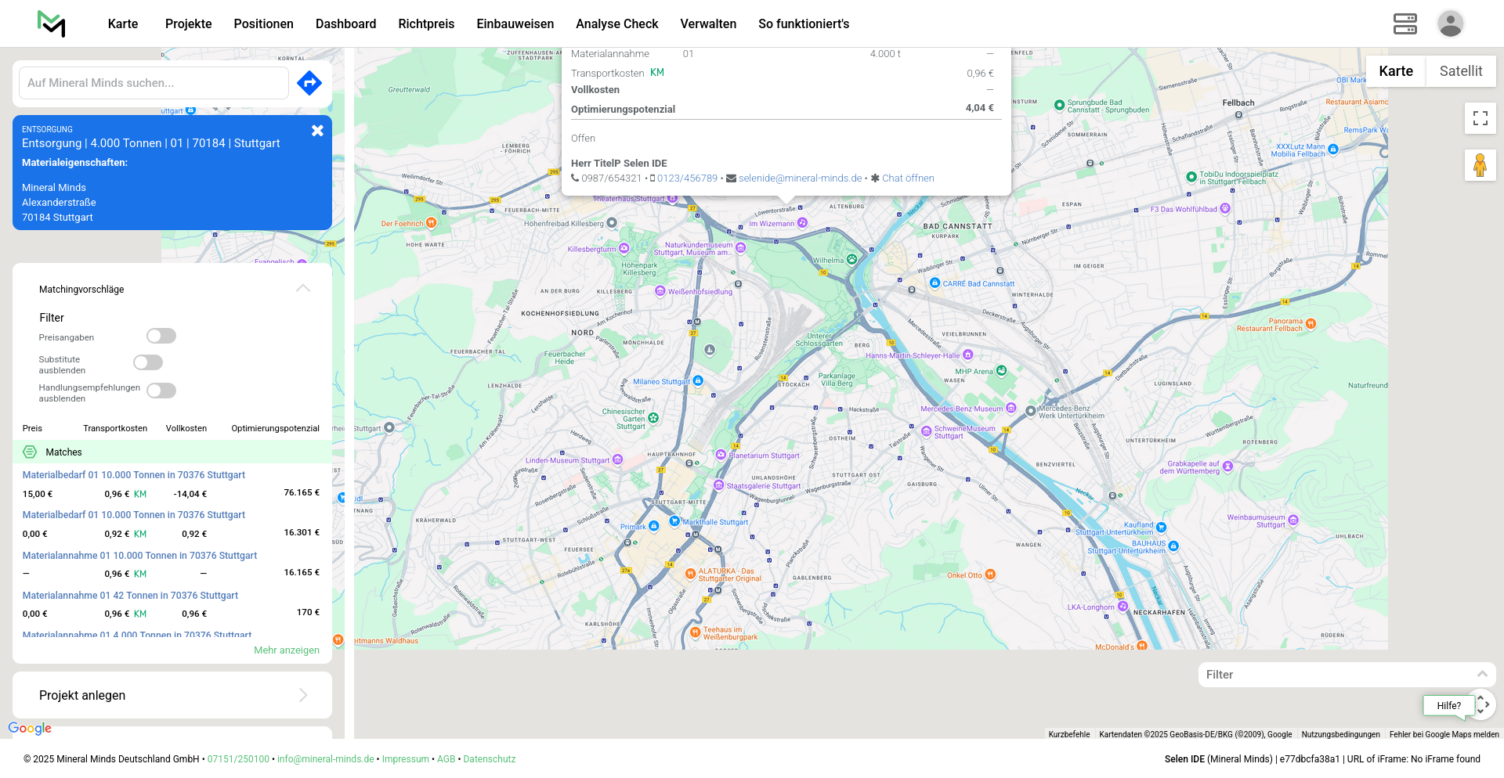
Task: Toggle fullscreen map view
Action: tap(1480, 118)
